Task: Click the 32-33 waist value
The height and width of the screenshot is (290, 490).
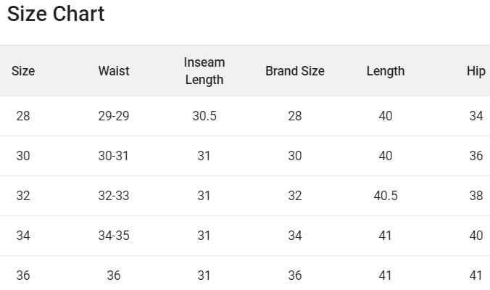Action: pyautogui.click(x=114, y=196)
